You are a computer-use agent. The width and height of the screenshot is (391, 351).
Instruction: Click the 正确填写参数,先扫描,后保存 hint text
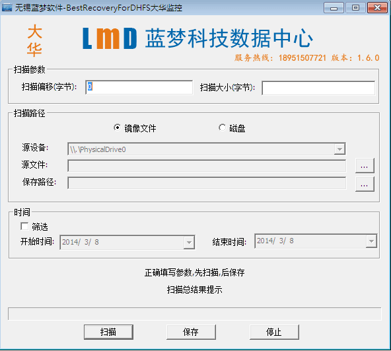click(x=194, y=272)
